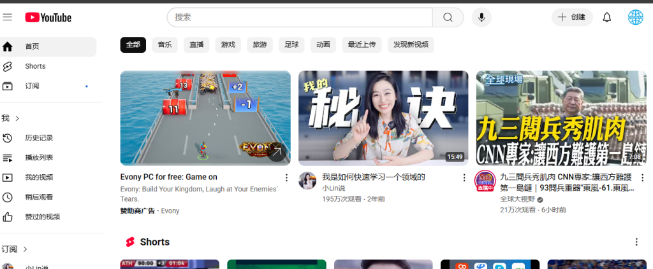
Task: Click the YouTube logo
Action: click(48, 17)
